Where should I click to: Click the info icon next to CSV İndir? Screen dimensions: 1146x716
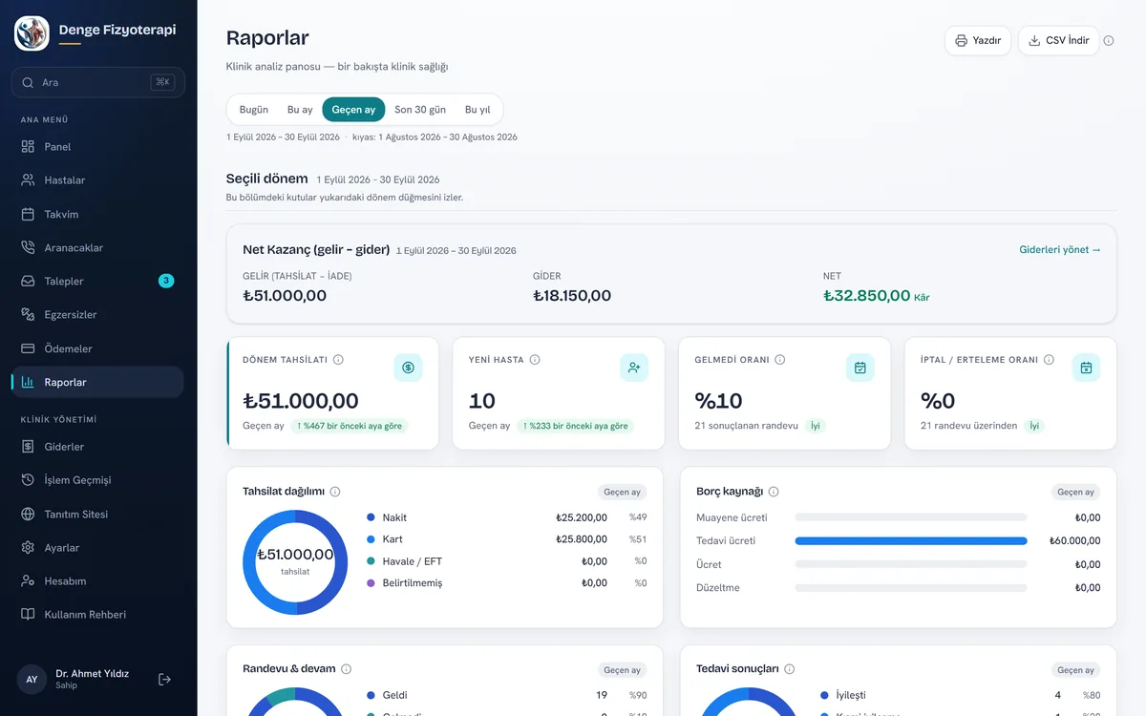pyautogui.click(x=1109, y=41)
